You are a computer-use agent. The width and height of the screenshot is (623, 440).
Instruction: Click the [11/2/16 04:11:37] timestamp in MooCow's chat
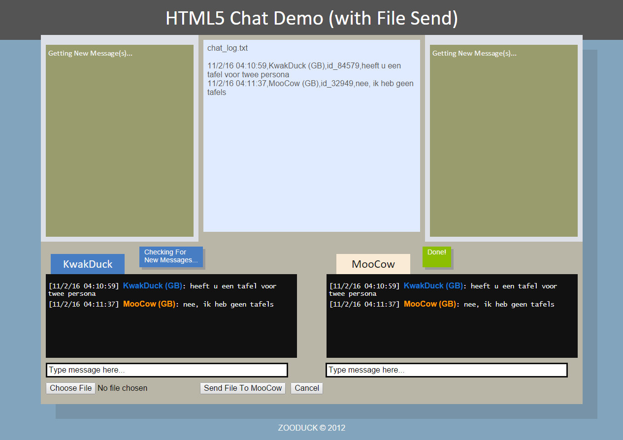(364, 304)
